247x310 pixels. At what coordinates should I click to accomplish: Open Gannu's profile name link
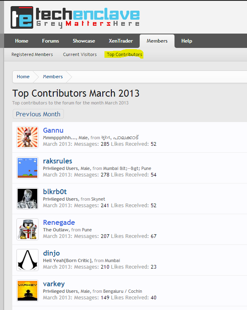[x=53, y=130]
